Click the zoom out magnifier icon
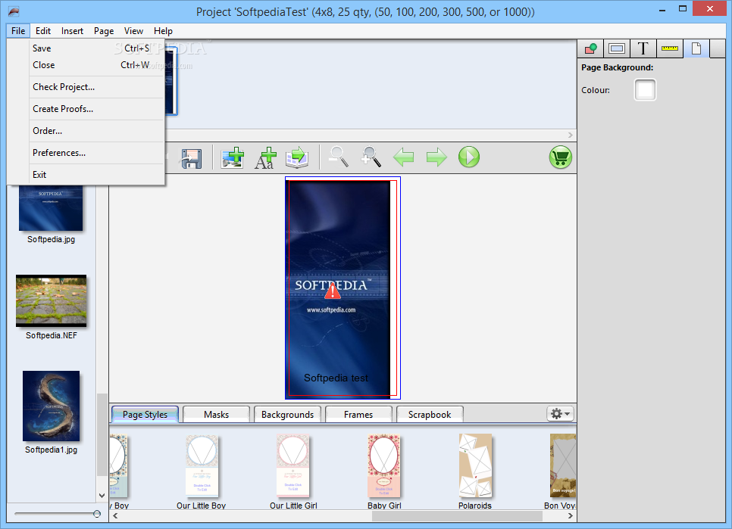 click(x=338, y=157)
